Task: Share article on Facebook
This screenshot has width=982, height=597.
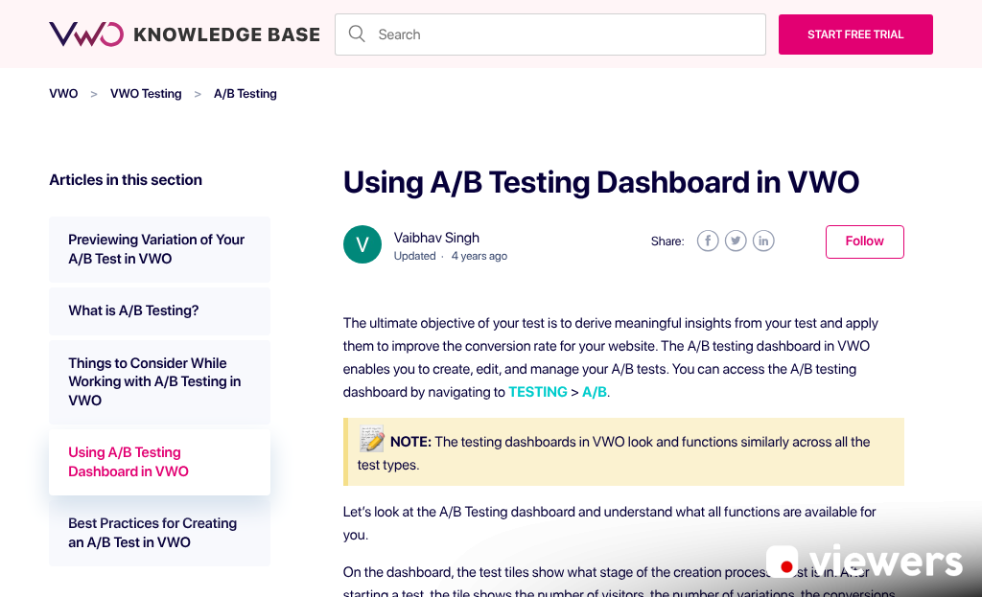Action: (x=708, y=241)
